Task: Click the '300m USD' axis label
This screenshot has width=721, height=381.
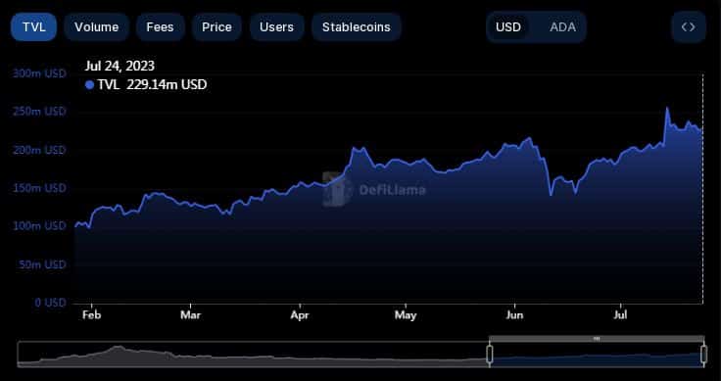Action: click(x=39, y=73)
